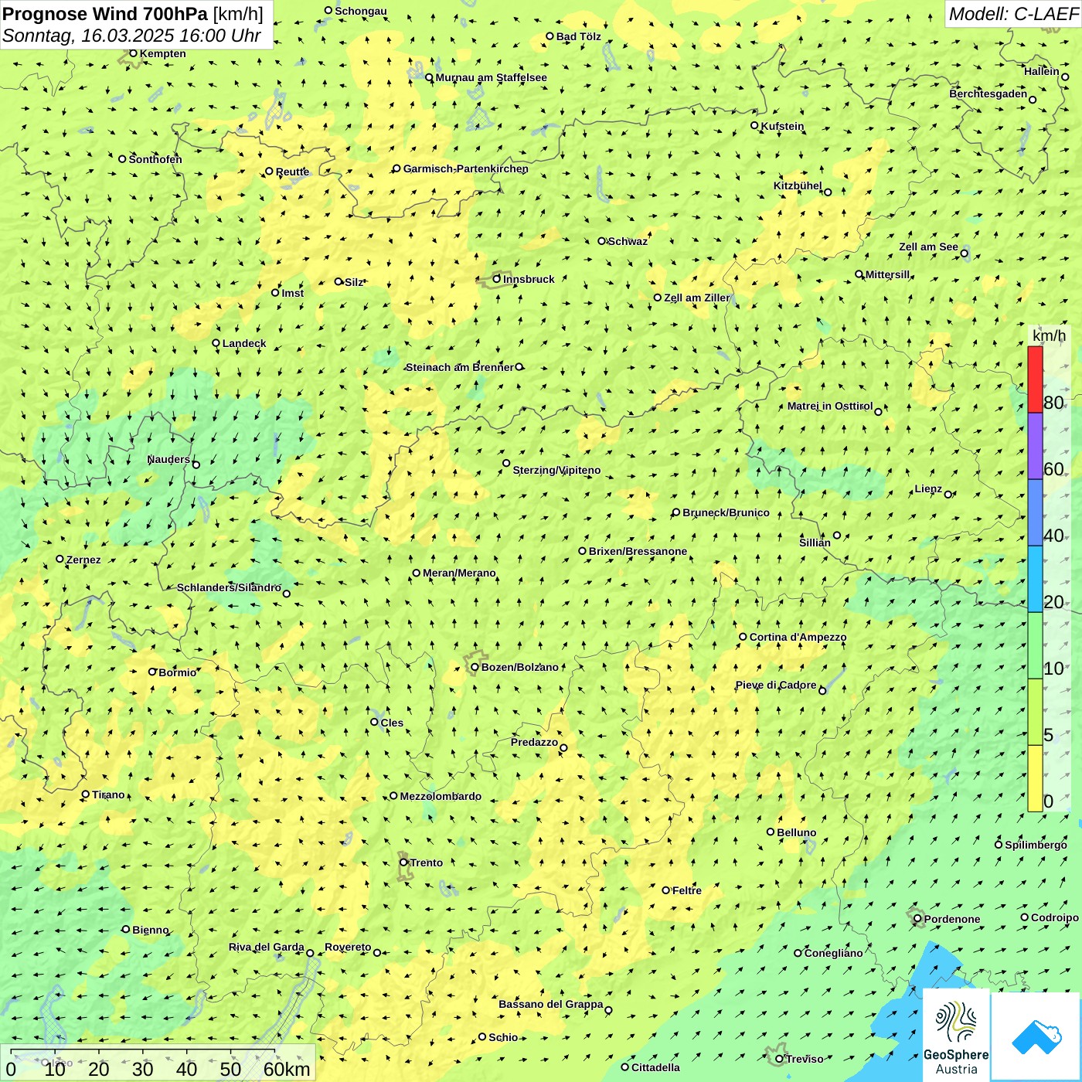1082x1082 pixels.
Task: Click the Murnau am Staffelsee label
Action: [491, 77]
